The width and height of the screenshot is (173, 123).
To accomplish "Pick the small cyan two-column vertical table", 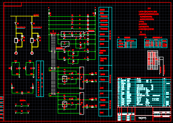I will click(40, 79).
